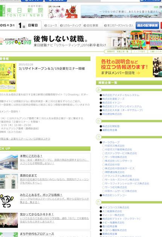Open the ニュース menu item

[x=51, y=26]
